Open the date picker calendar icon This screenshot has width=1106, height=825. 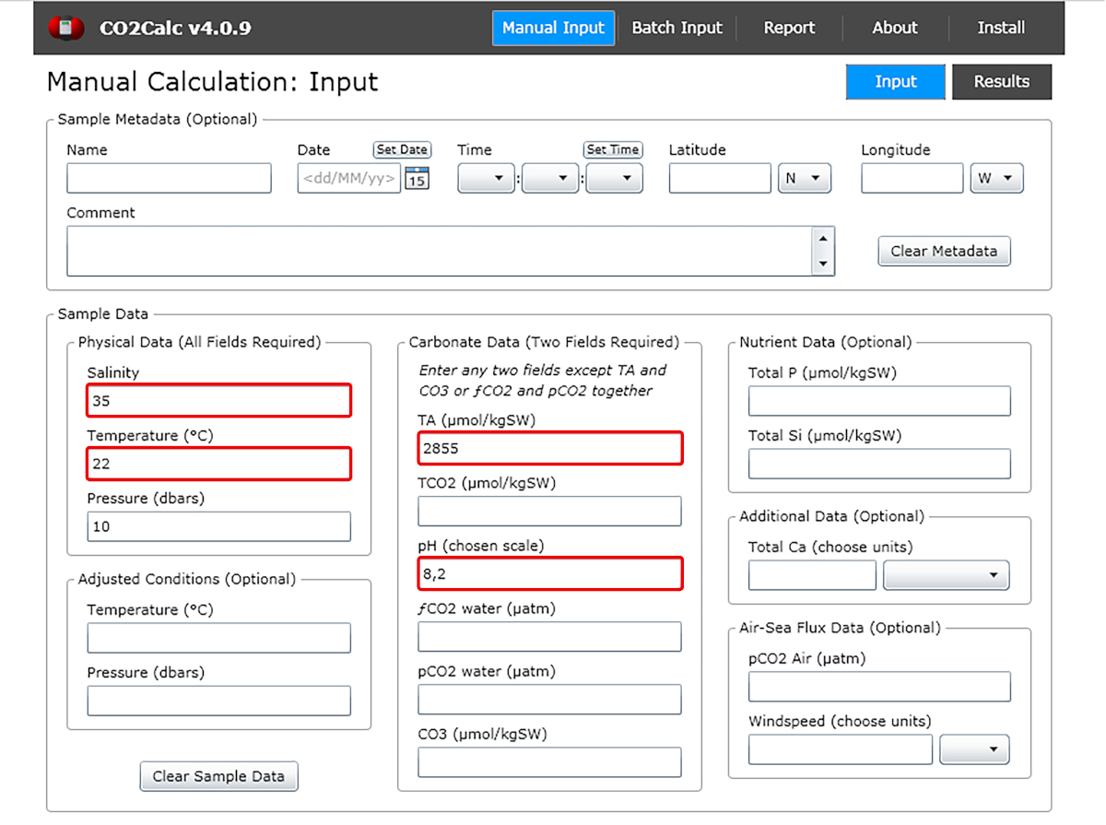pyautogui.click(x=417, y=179)
